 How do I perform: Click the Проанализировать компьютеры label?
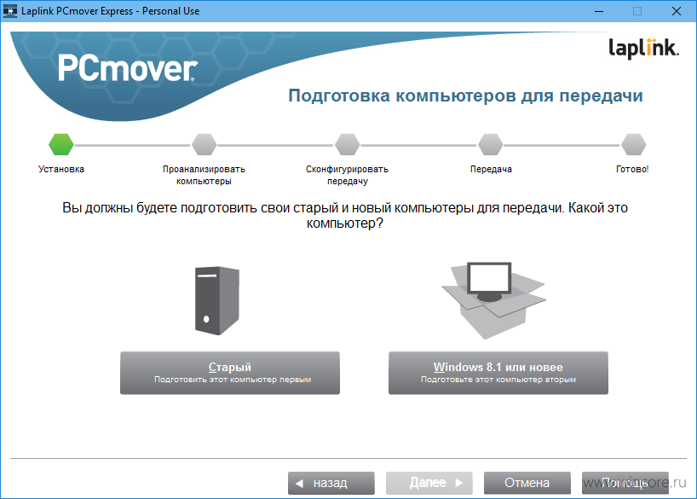tap(204, 175)
